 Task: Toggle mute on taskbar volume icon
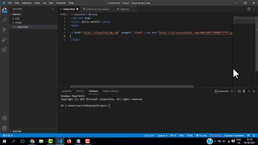(x=224, y=141)
